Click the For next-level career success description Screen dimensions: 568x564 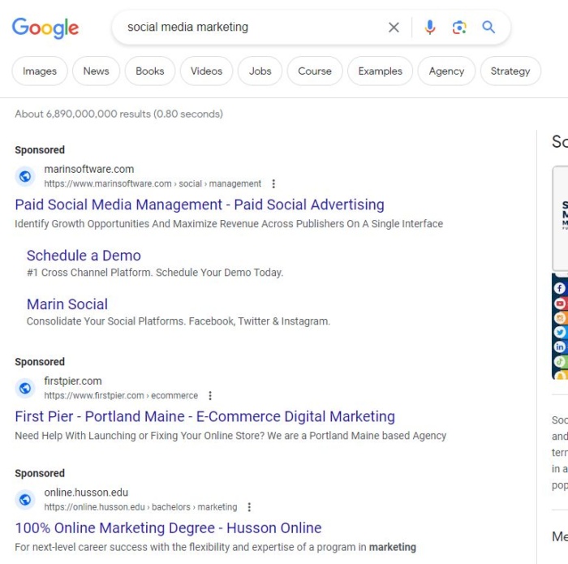pyautogui.click(x=215, y=547)
